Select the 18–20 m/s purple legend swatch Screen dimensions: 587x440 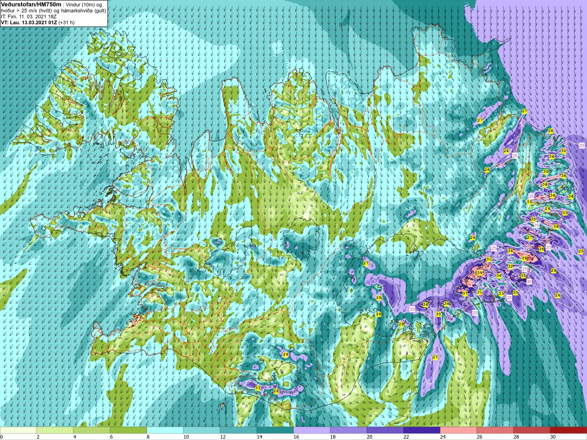(349, 430)
